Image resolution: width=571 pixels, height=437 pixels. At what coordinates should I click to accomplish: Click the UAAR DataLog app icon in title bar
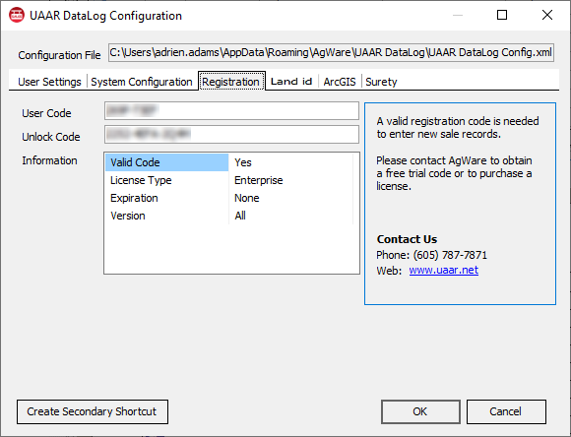point(17,15)
